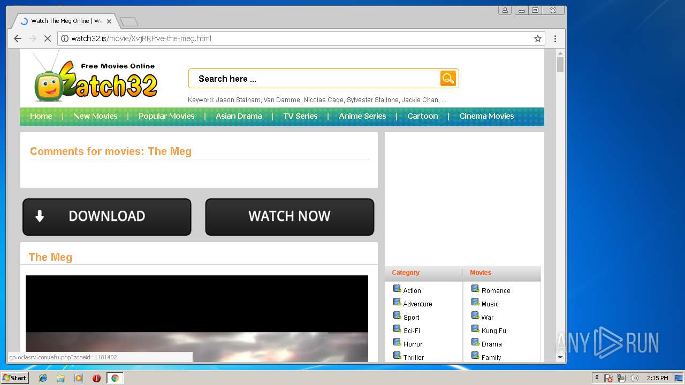Viewport: 685px width, 385px height.
Task: Click the icon beside War category
Action: point(475,315)
